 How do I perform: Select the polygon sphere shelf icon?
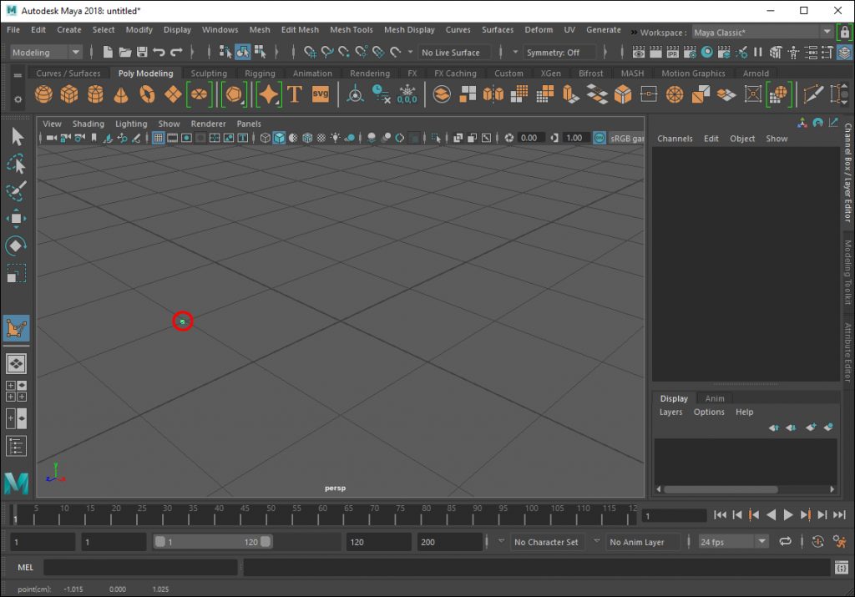point(44,94)
